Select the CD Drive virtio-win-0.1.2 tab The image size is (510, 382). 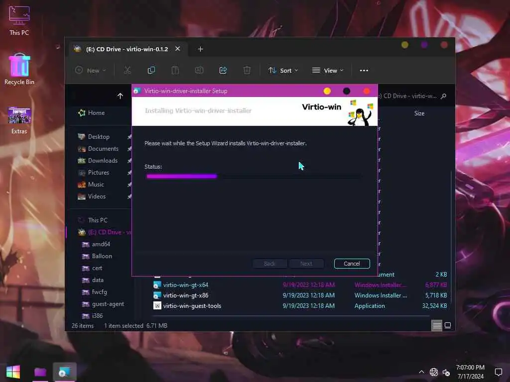pos(127,49)
